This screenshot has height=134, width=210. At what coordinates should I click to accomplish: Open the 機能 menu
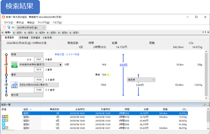click(x=31, y=22)
